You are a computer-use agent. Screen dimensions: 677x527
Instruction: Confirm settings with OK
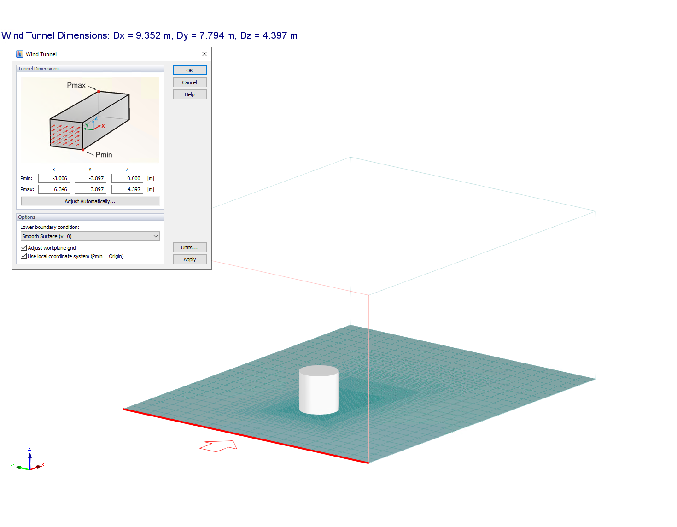point(189,70)
